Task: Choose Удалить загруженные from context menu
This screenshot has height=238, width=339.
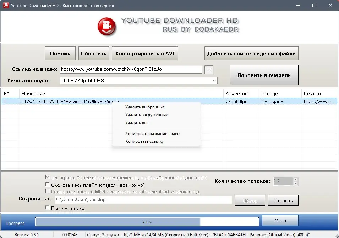Action: click(156, 115)
